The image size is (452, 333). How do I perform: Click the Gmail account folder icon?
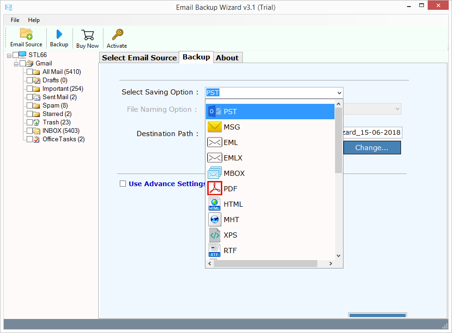(x=30, y=64)
